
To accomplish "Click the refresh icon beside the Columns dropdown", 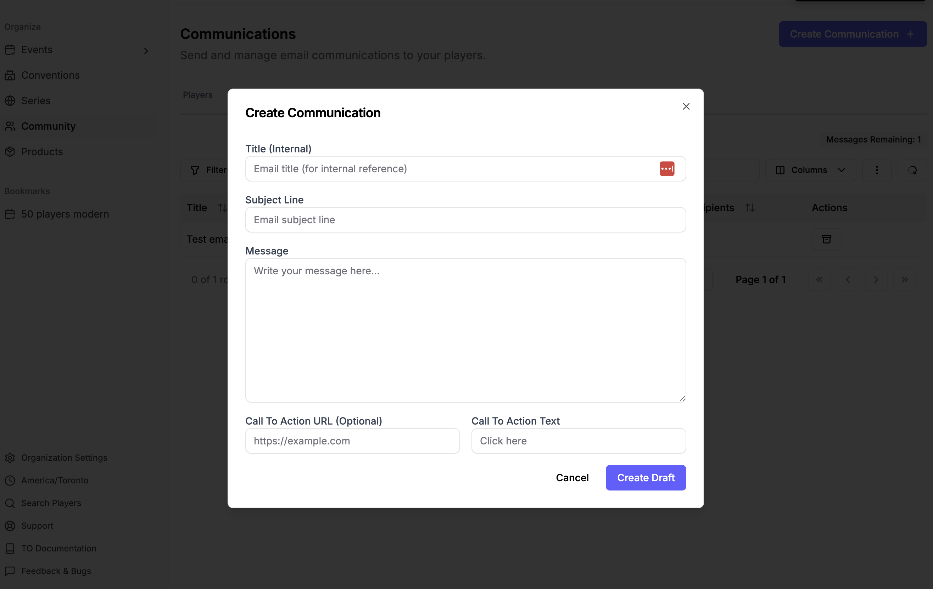I will [x=912, y=170].
